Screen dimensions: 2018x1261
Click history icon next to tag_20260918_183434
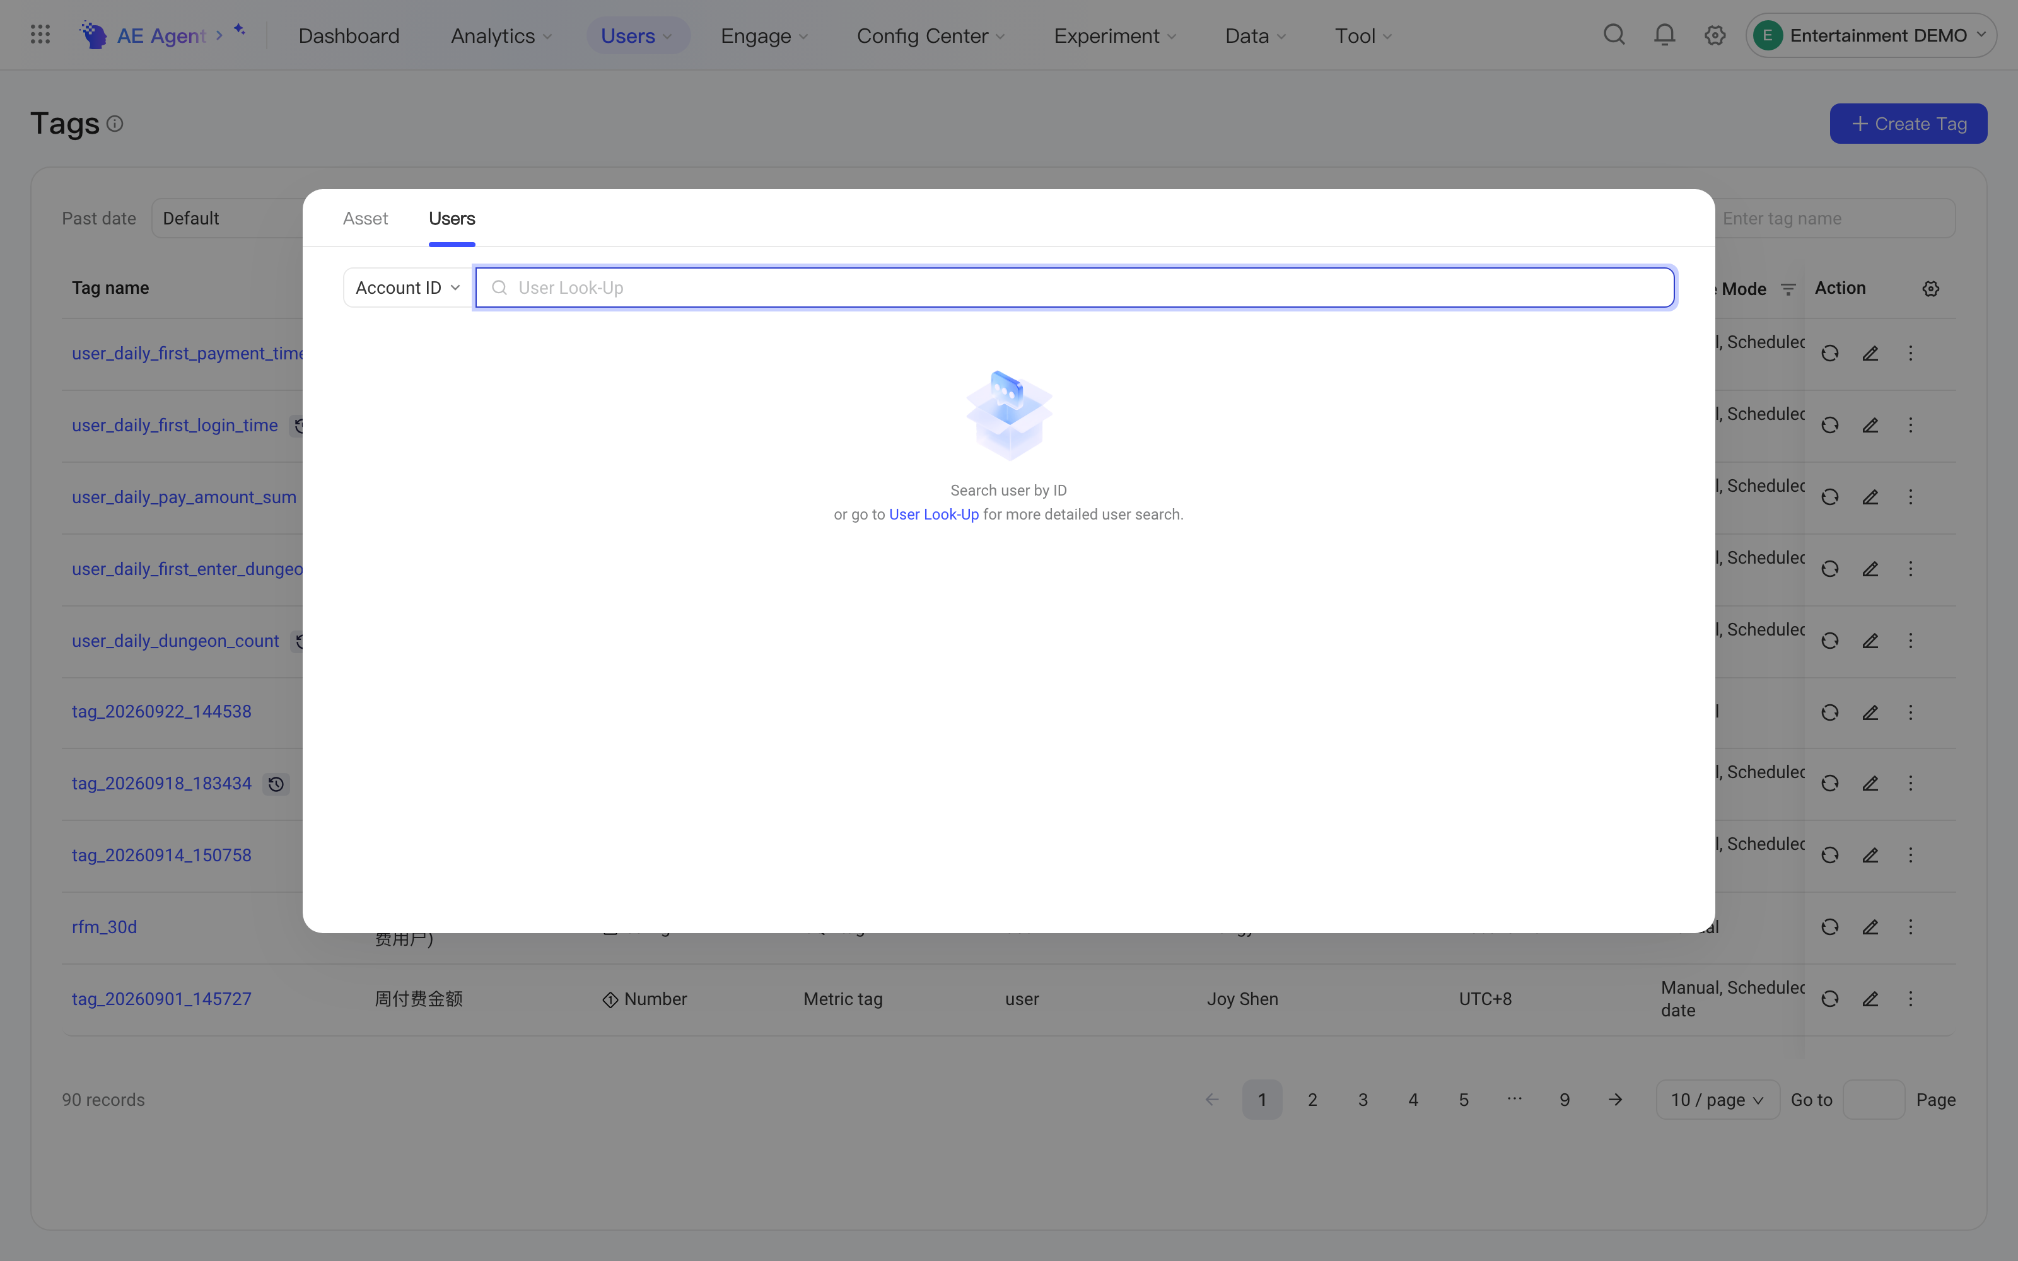tap(276, 784)
